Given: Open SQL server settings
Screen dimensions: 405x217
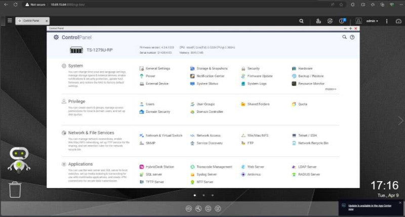Looking at the screenshot, I should [150, 175].
